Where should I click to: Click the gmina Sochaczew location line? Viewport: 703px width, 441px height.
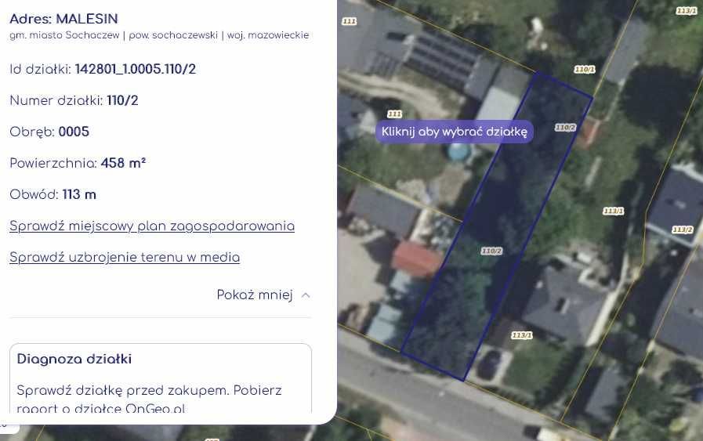pyautogui.click(x=159, y=35)
